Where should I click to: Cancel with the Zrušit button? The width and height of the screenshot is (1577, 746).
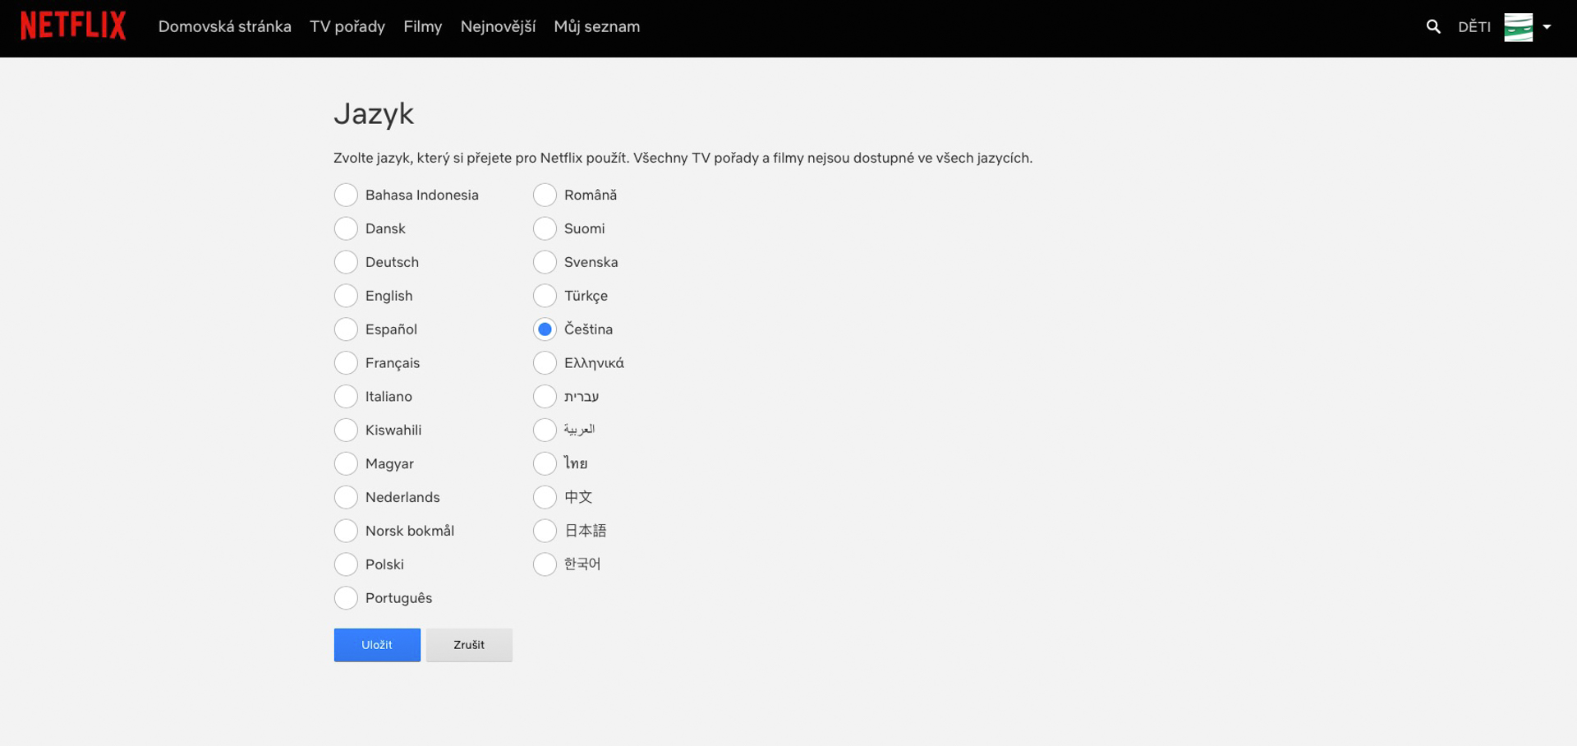(x=469, y=645)
